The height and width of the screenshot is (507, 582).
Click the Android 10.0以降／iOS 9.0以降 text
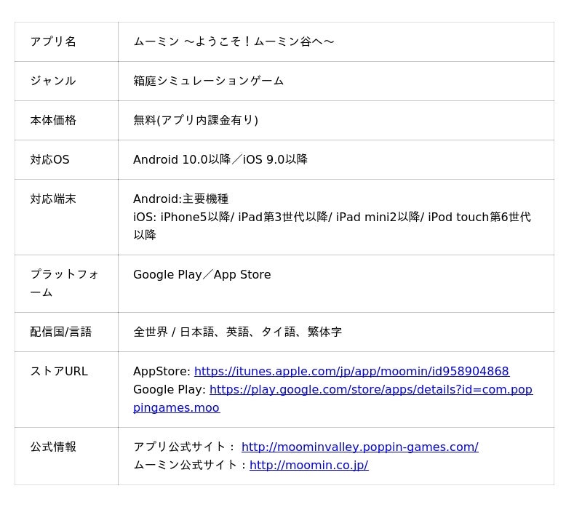[220, 159]
